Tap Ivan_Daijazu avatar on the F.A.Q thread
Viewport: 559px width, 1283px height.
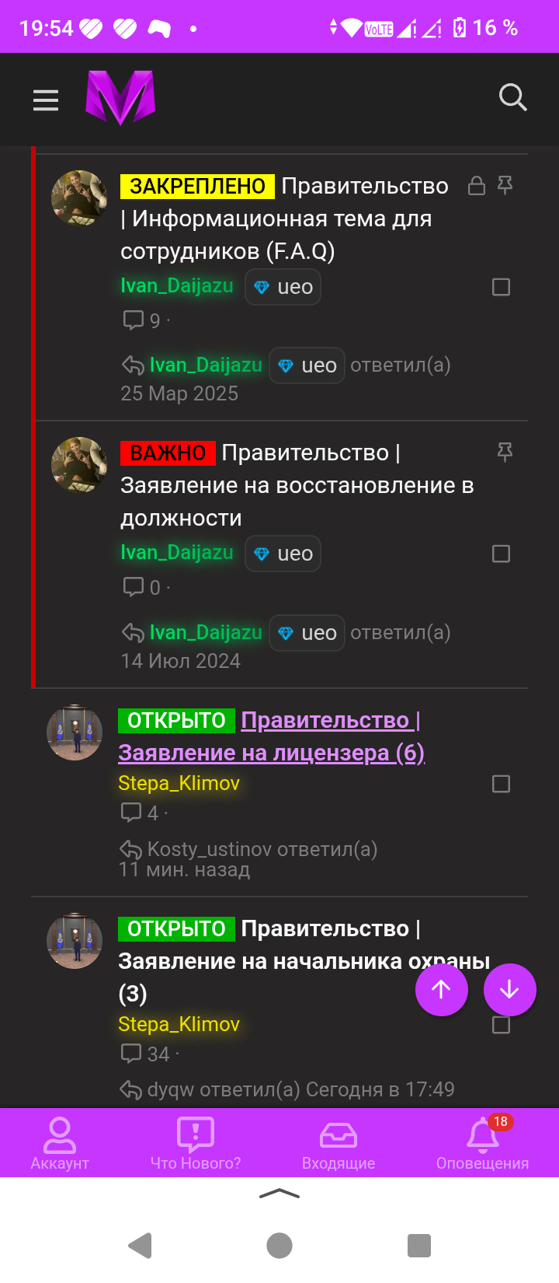click(79, 198)
